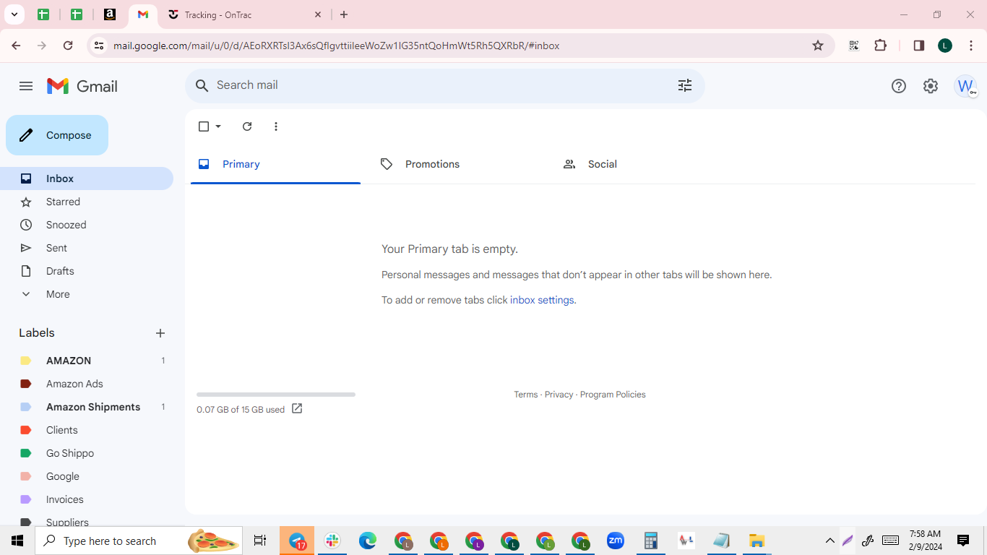Open the Windows Start menu
Image resolution: width=987 pixels, height=555 pixels.
click(x=17, y=541)
